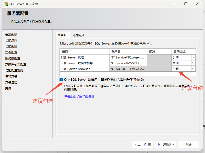Click the 服务 column header
205x153 pixels.
85,51
